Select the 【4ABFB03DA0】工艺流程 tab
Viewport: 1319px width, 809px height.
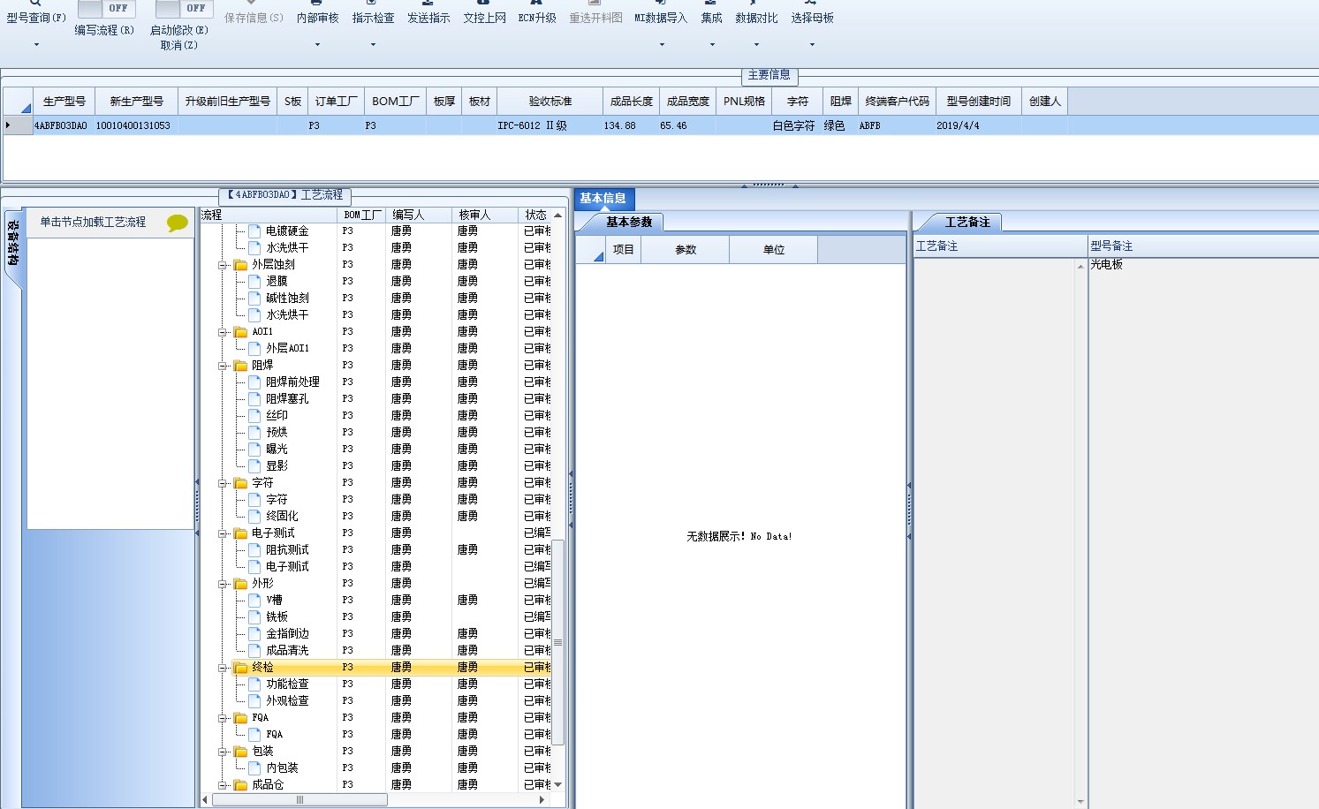point(285,195)
